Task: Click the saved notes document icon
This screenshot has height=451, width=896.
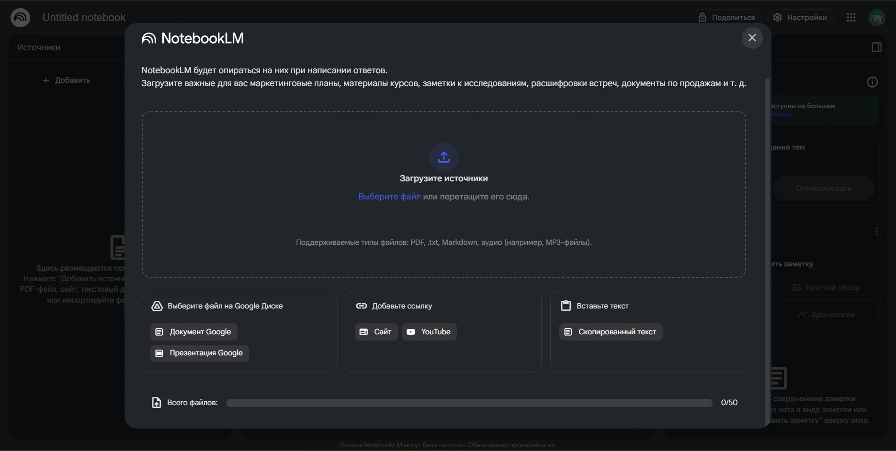Action: point(779,378)
